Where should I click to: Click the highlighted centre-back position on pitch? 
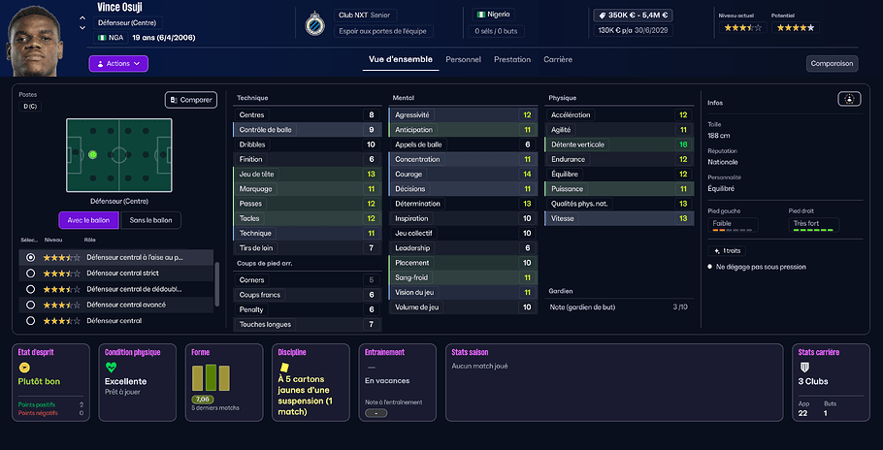pyautogui.click(x=93, y=154)
